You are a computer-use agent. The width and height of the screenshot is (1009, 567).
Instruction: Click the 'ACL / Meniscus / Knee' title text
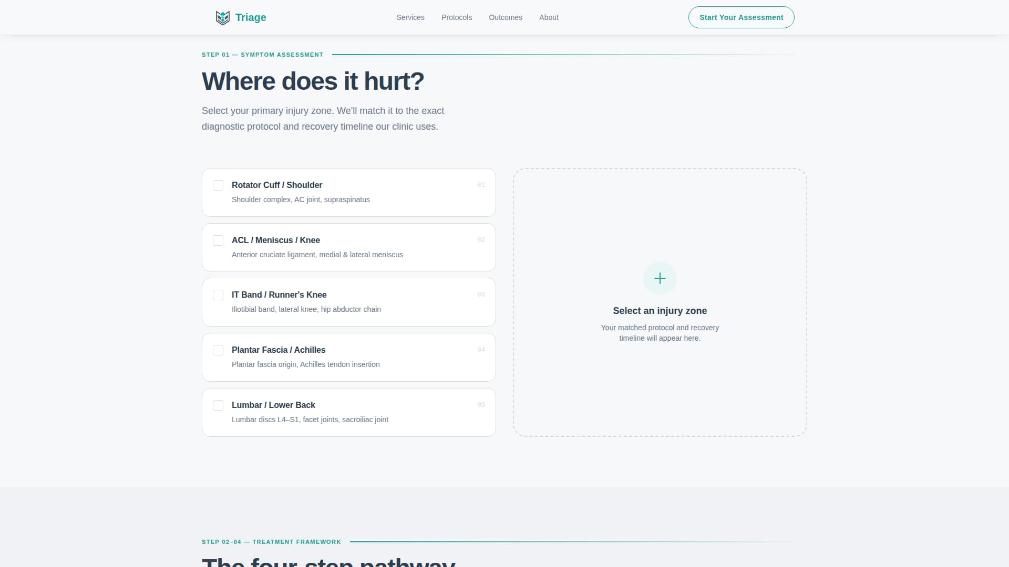[276, 240]
